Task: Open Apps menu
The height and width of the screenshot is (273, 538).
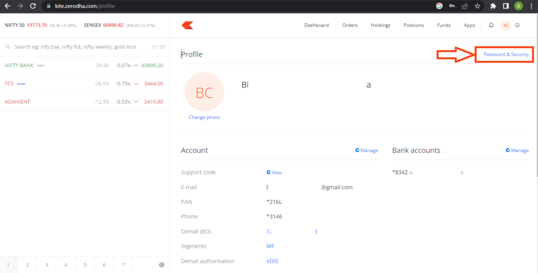Action: tap(469, 25)
